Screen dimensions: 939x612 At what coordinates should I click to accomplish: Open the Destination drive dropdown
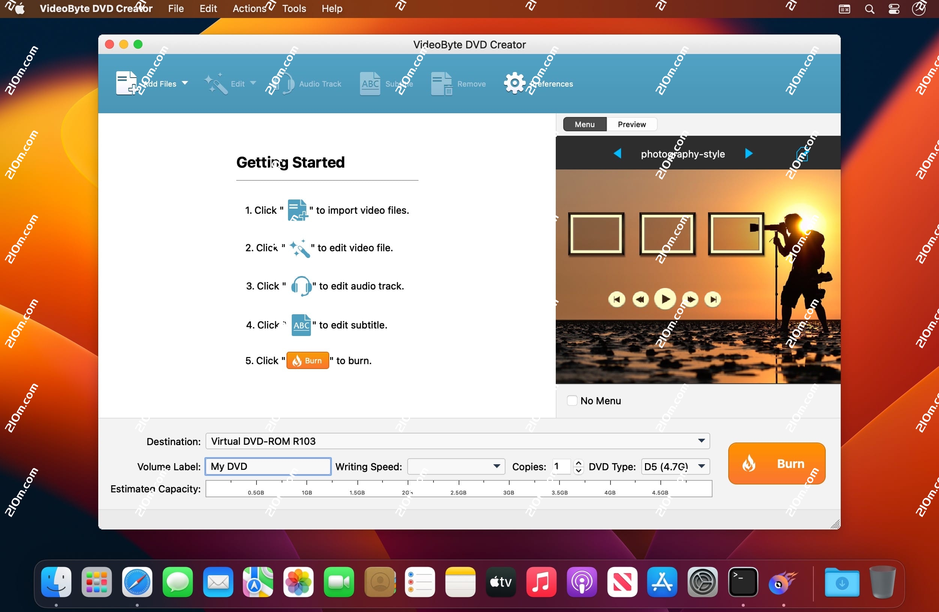tap(701, 441)
